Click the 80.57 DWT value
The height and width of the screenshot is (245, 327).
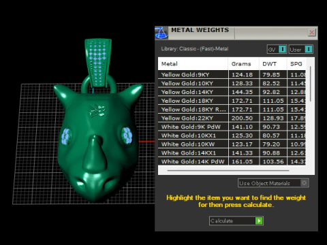(271, 135)
